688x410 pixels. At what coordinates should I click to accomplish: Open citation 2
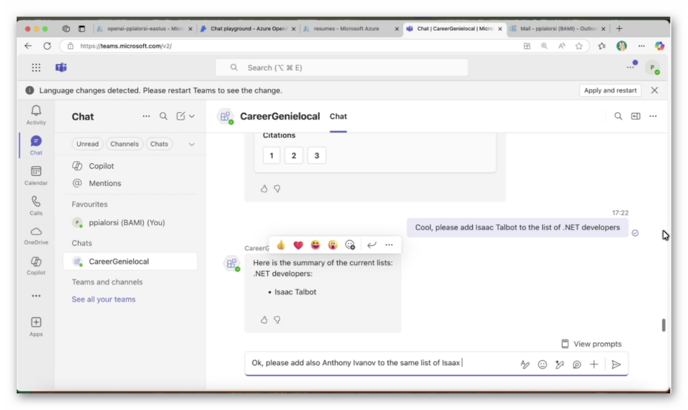click(x=294, y=155)
